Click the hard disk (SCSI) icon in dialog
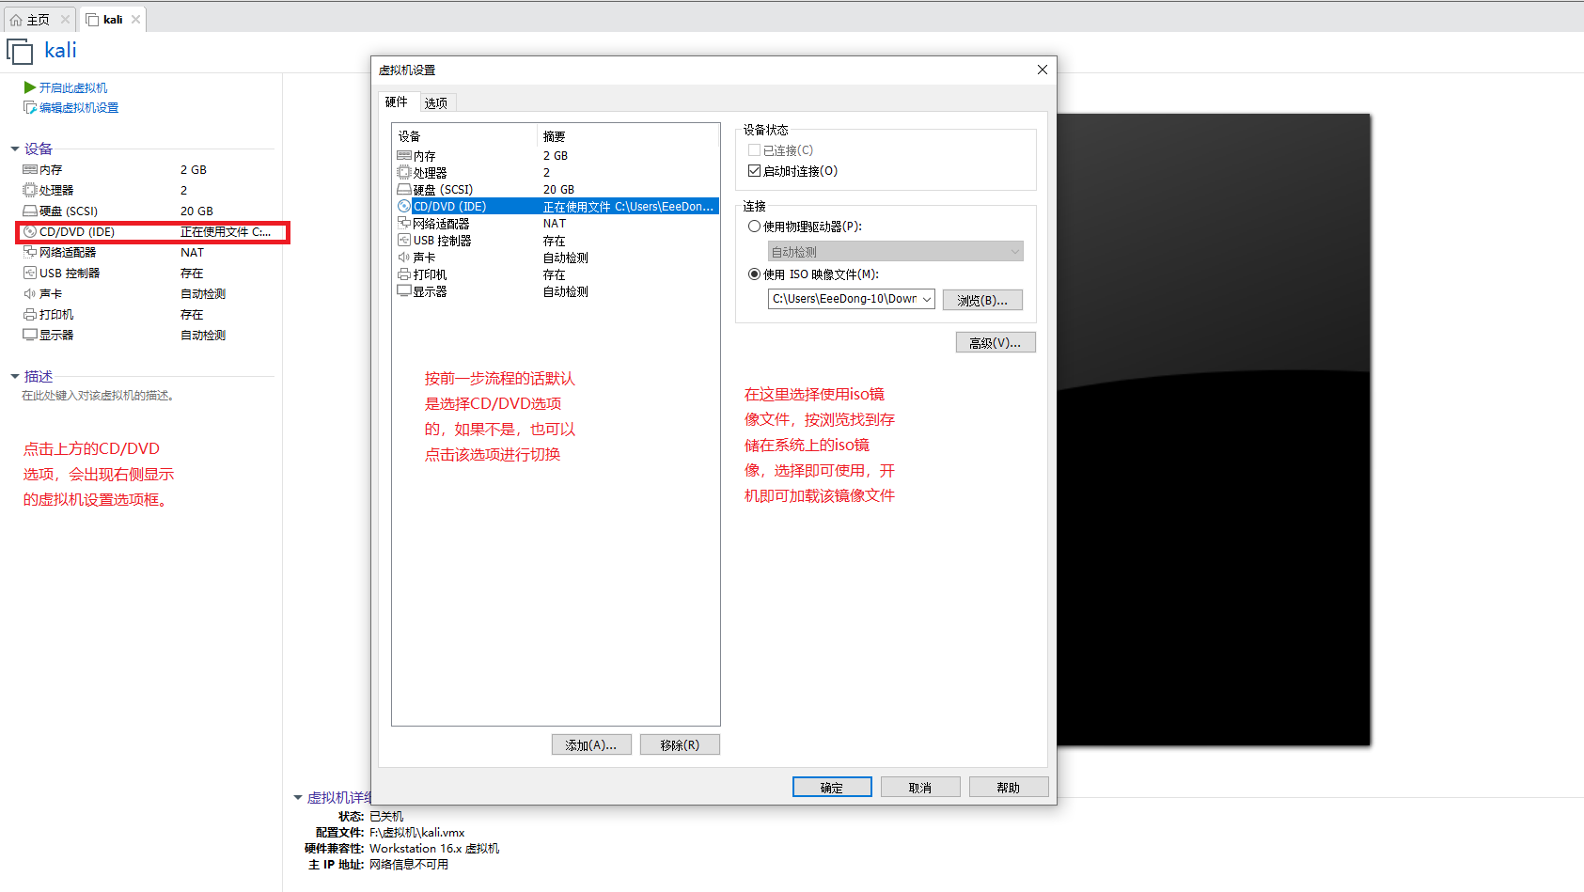Viewport: 1584px width, 892px height. pos(404,190)
